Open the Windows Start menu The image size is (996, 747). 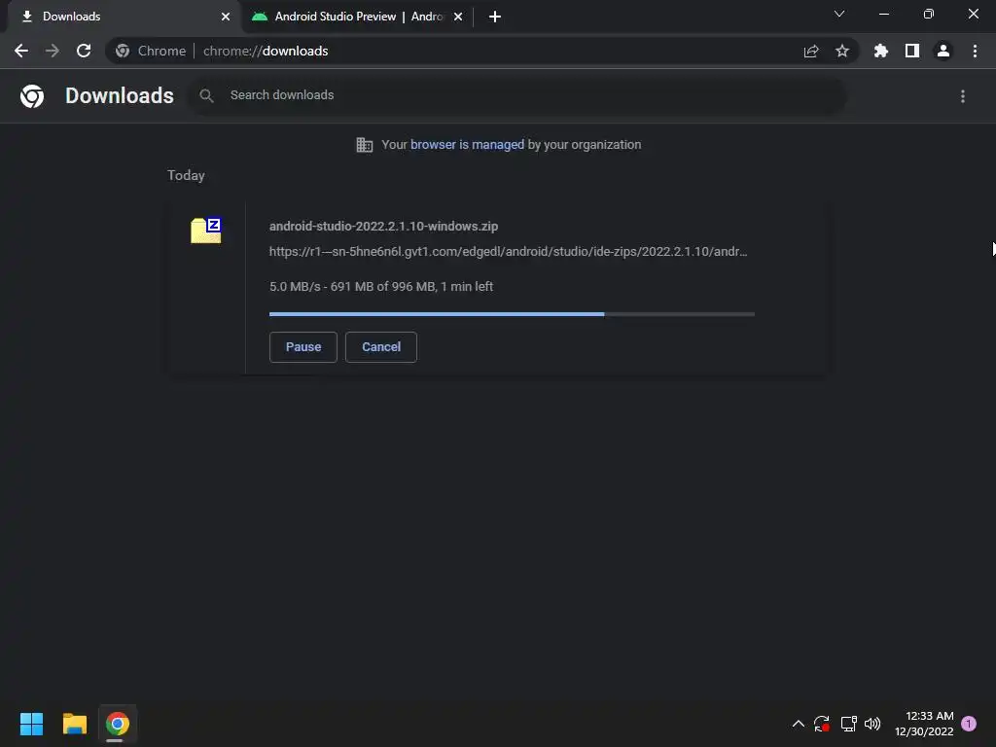tap(31, 724)
